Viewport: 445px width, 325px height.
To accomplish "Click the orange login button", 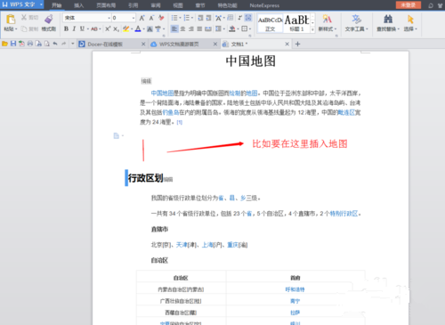I will coord(409,5).
